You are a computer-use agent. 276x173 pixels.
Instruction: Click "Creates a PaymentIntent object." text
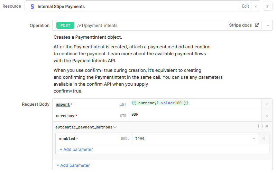88,37
